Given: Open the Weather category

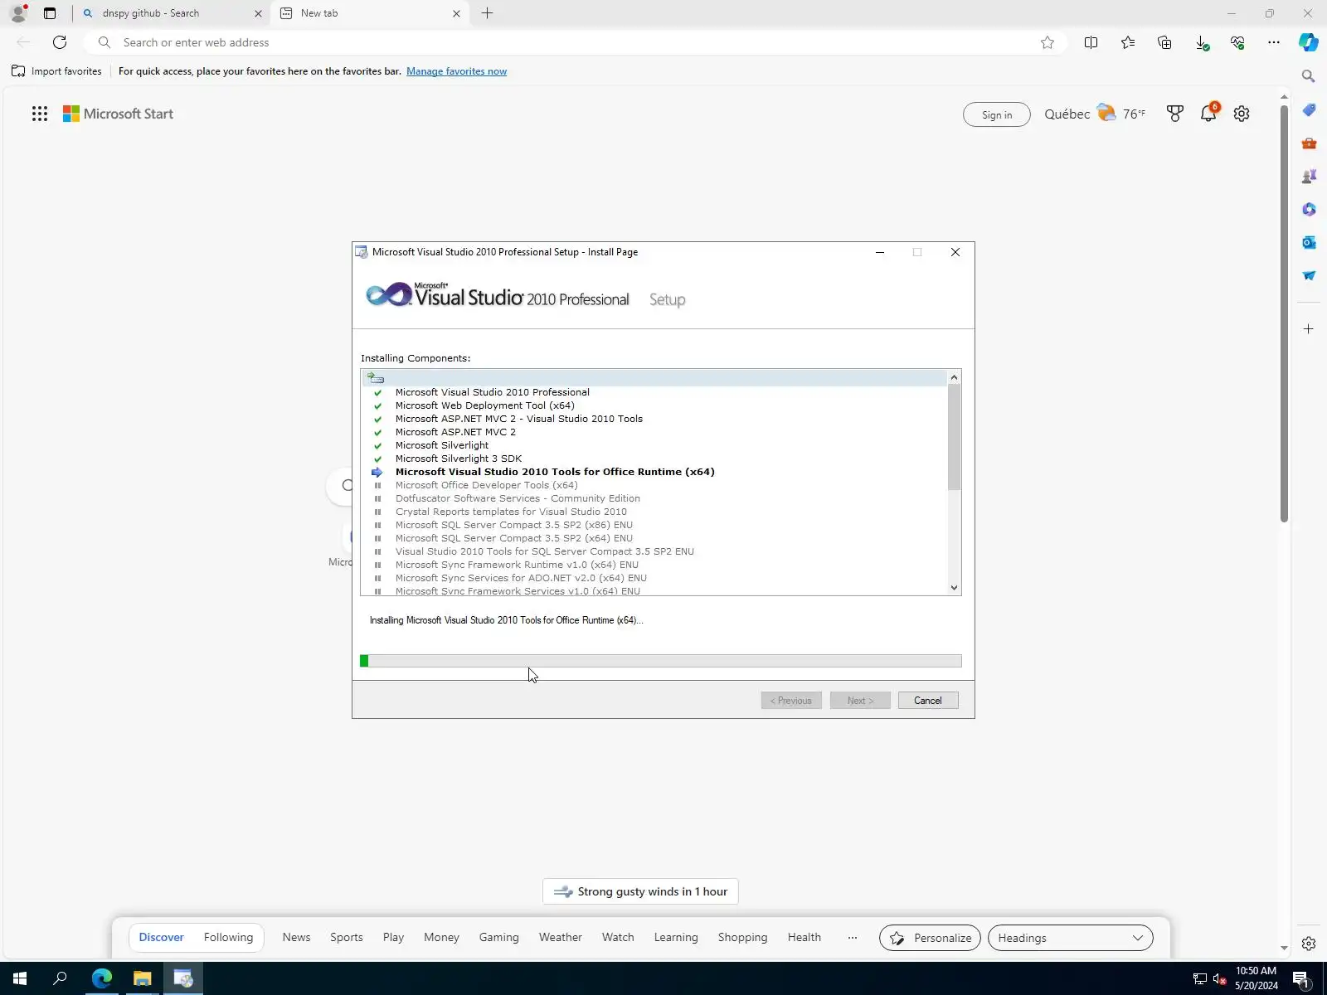Looking at the screenshot, I should click(561, 938).
